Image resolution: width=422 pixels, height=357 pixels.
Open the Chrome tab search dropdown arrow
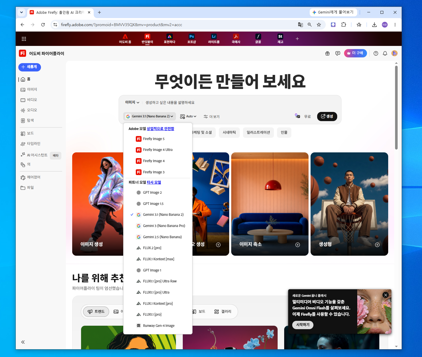21,12
